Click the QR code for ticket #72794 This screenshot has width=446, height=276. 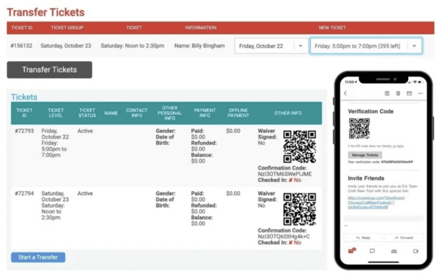coord(300,209)
